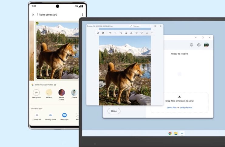The image size is (225, 147).
Task: Click the first icon in Photos toolbar
Action: [98, 33]
